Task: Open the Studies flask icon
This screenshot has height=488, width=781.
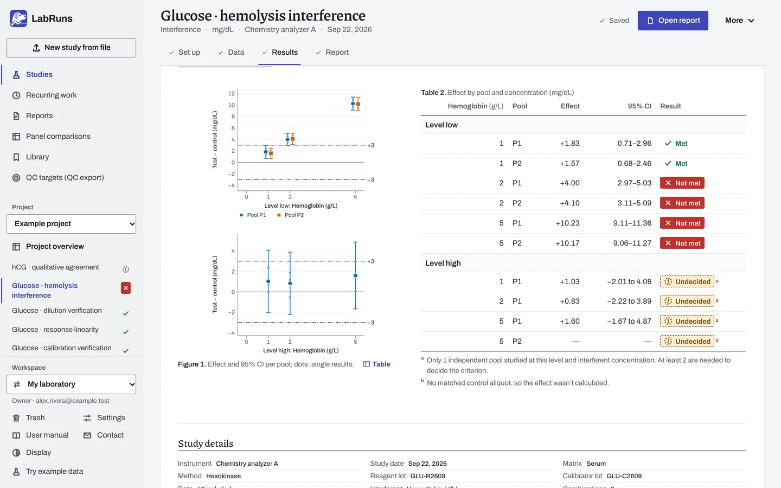Action: (16, 75)
